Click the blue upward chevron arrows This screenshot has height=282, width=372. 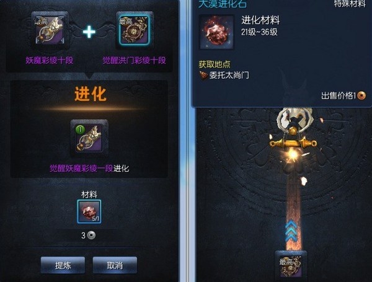tap(291, 231)
